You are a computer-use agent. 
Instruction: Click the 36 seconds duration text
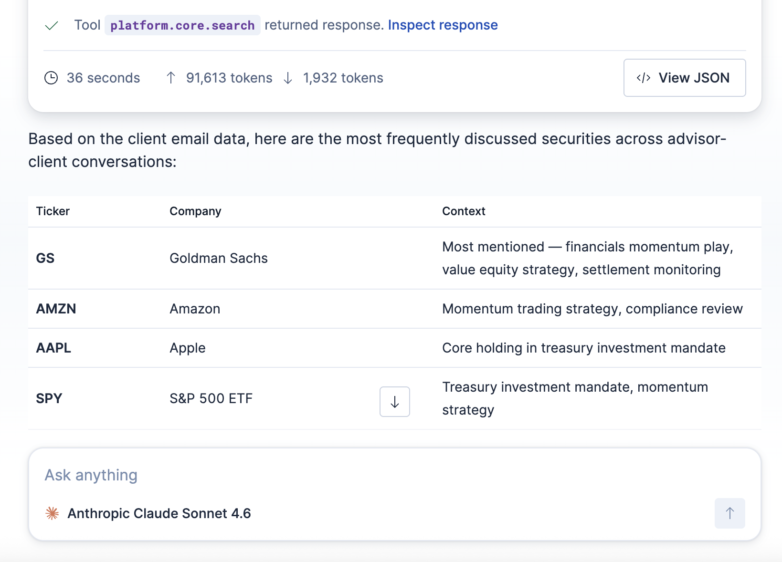103,78
